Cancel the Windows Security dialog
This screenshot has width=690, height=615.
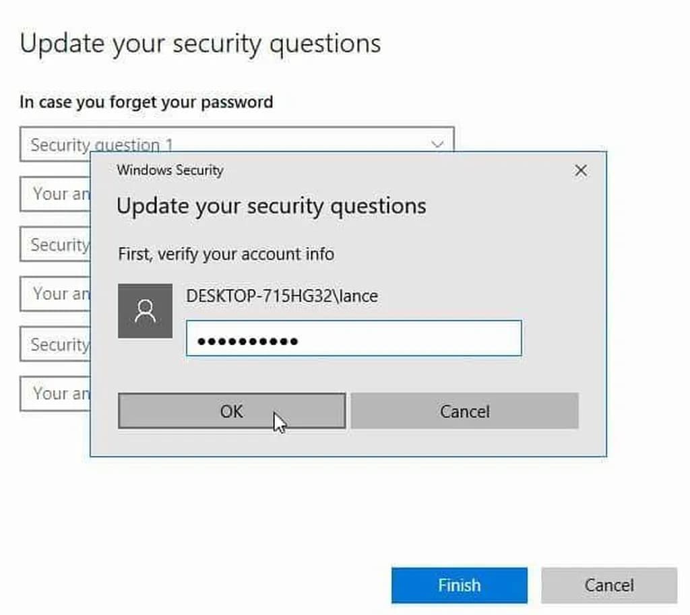point(464,411)
